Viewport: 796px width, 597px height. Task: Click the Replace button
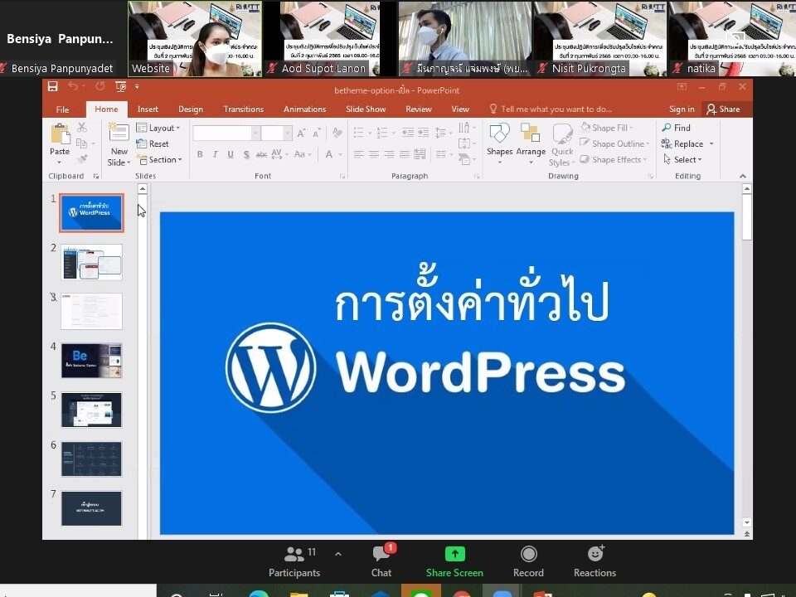tap(682, 143)
